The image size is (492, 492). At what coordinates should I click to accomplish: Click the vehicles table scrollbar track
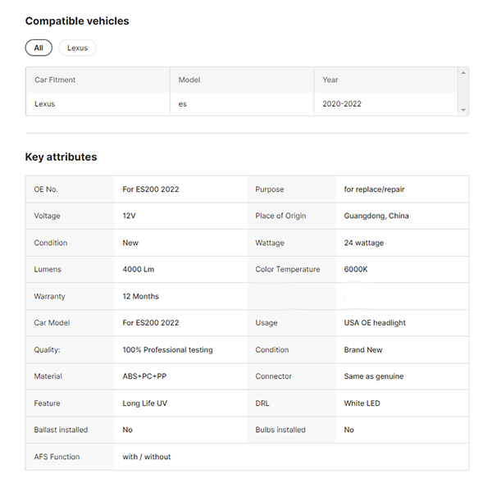[463, 91]
